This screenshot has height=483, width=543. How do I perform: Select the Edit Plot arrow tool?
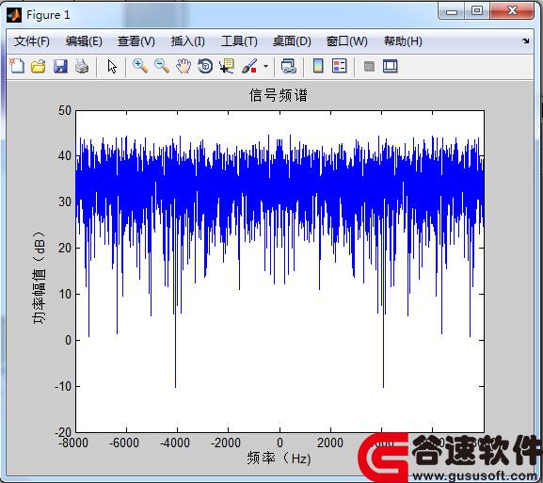(x=112, y=66)
